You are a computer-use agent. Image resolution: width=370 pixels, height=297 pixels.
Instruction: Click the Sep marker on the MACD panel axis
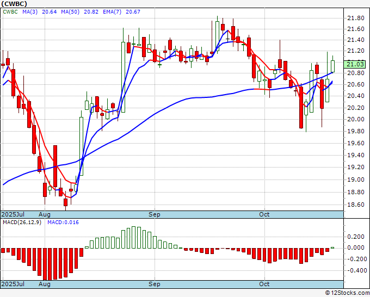click(x=155, y=284)
